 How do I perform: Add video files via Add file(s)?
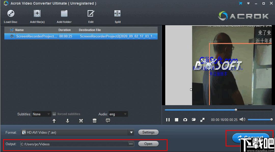pyautogui.click(x=37, y=17)
